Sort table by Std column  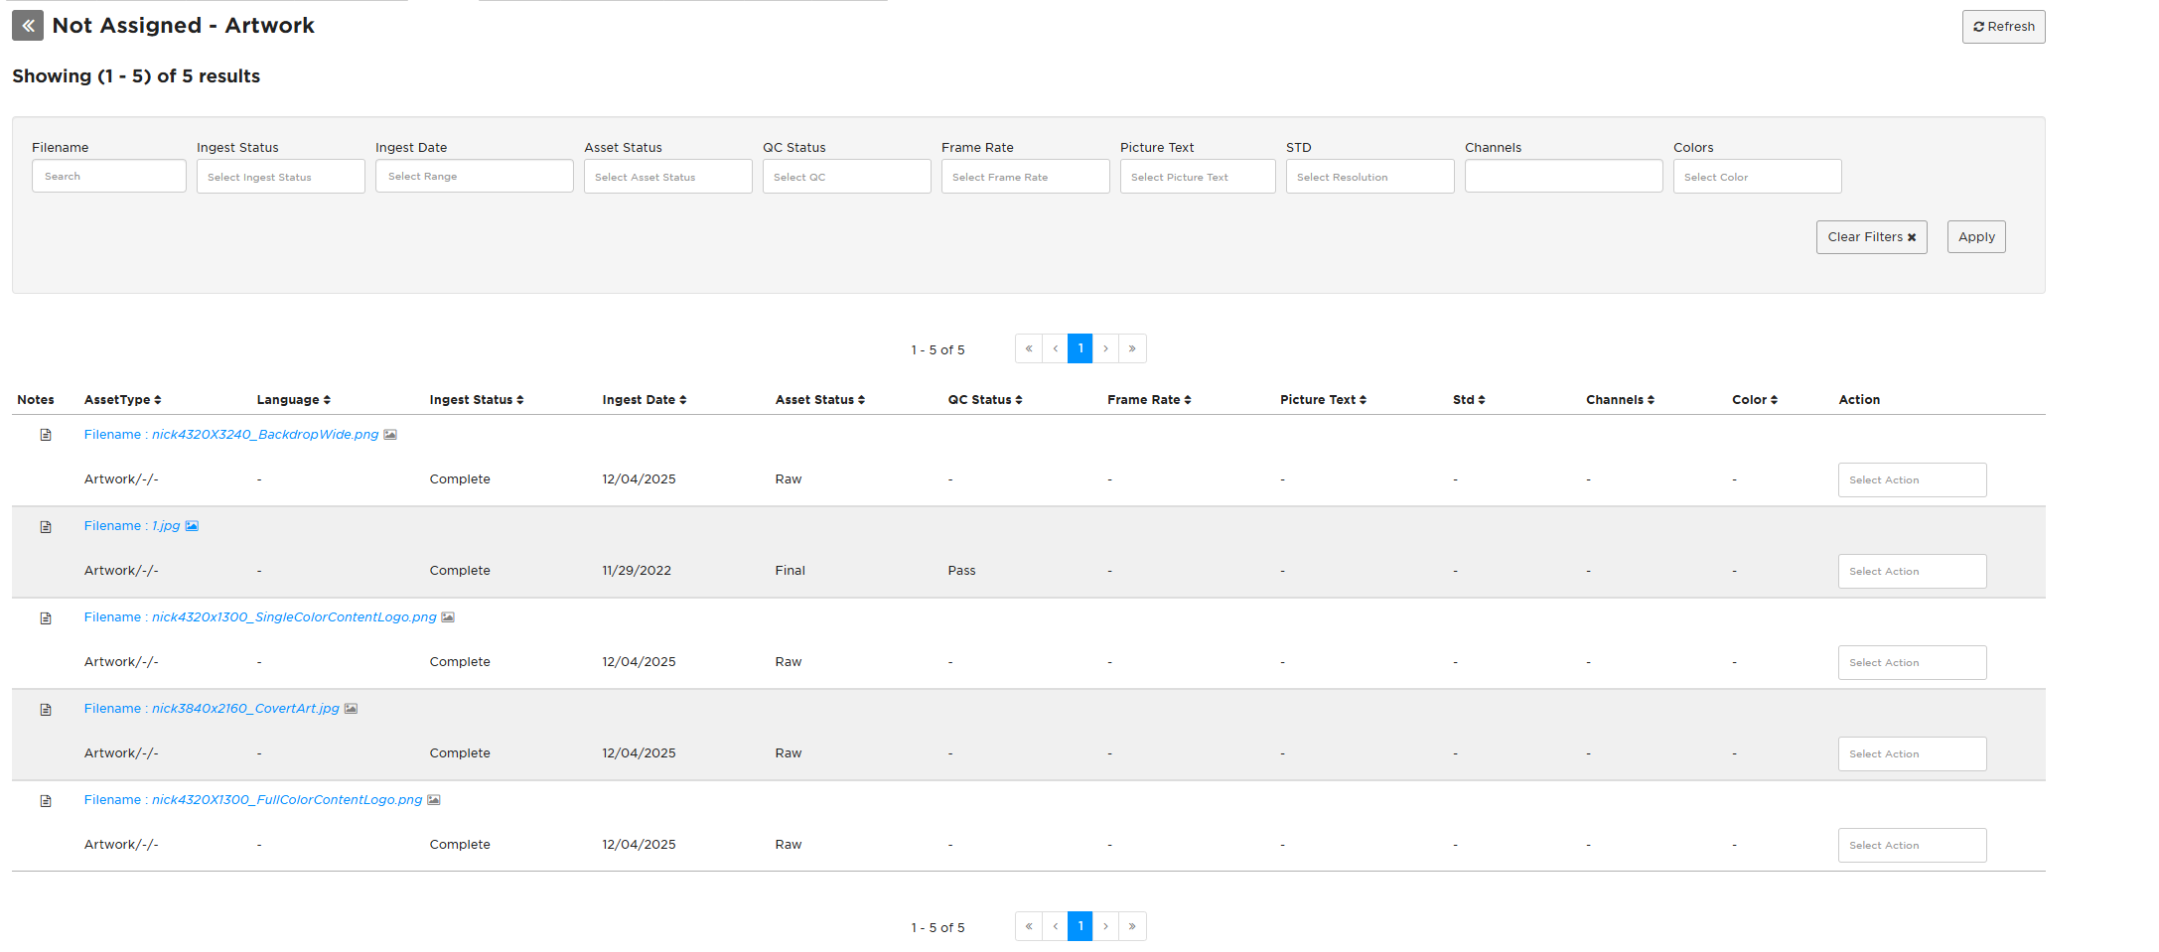coord(1470,400)
